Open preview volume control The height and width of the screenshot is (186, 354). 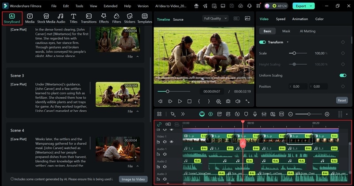pyautogui.click(x=238, y=101)
